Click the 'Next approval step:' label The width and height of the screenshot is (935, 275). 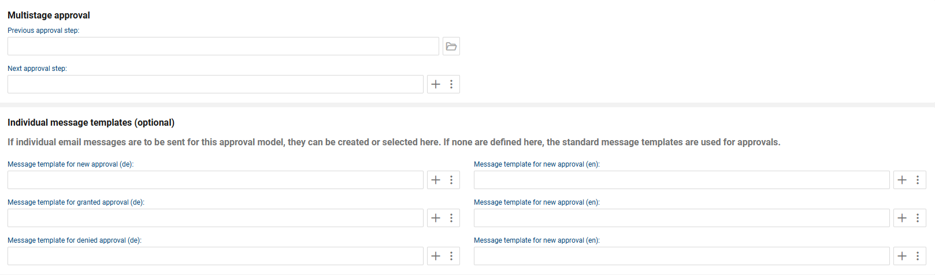(37, 69)
